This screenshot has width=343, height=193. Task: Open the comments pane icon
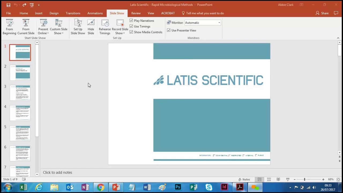pos(336,13)
